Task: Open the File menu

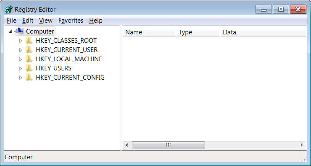Action: (x=11, y=21)
